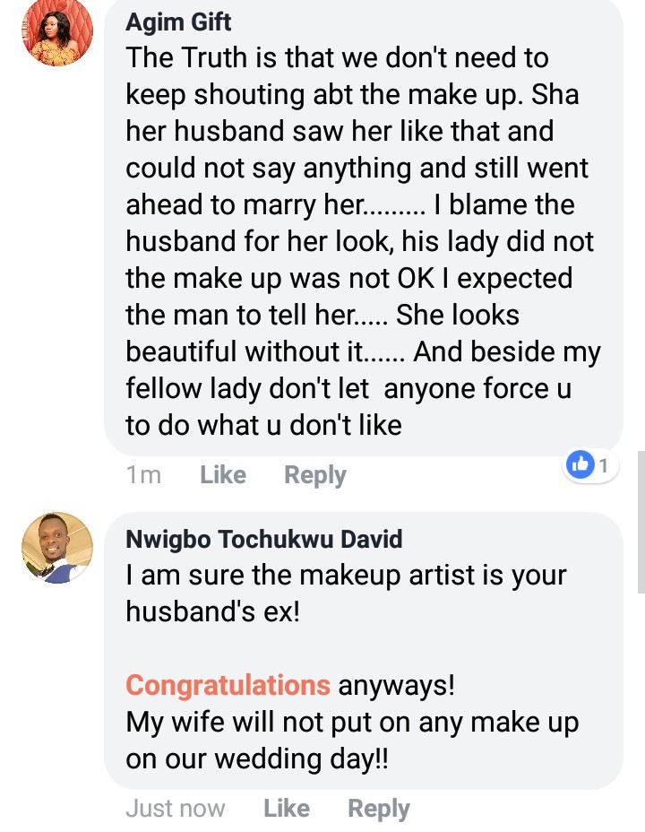Tap the "on our wedding day!!" line
The width and height of the screenshot is (645, 832).
pos(258,758)
